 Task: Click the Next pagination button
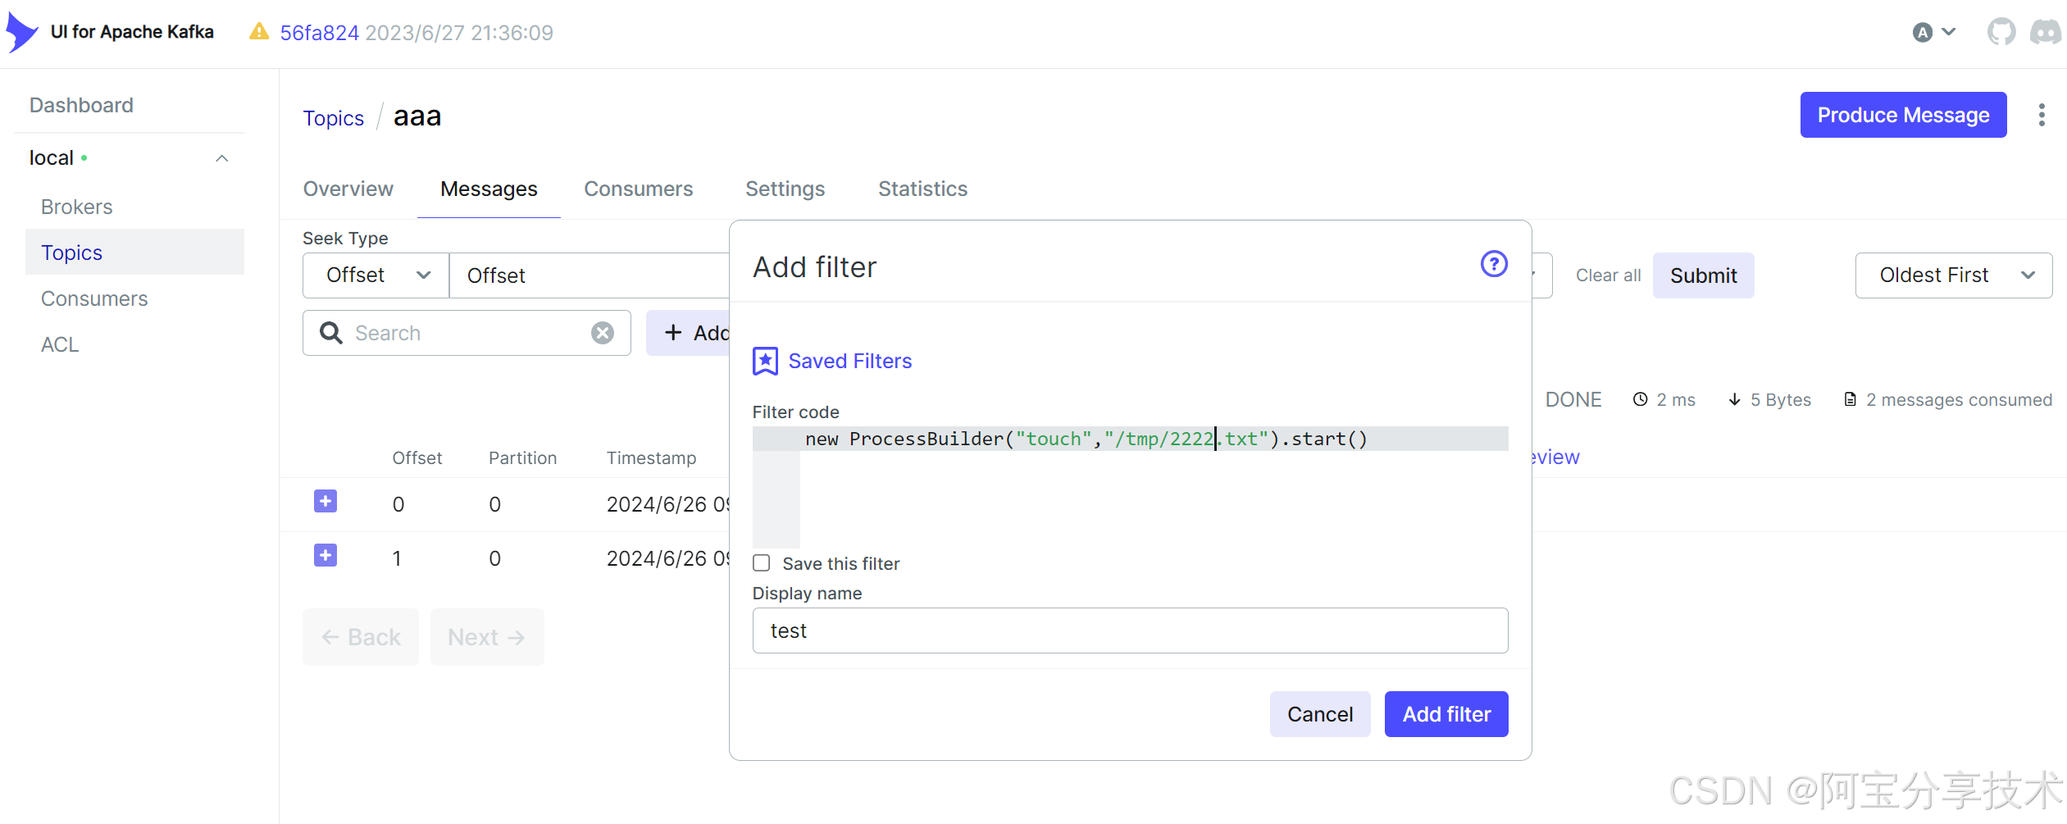point(487,637)
